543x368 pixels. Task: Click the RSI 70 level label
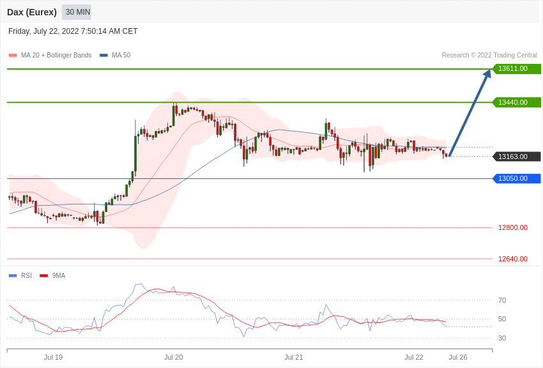click(x=502, y=300)
